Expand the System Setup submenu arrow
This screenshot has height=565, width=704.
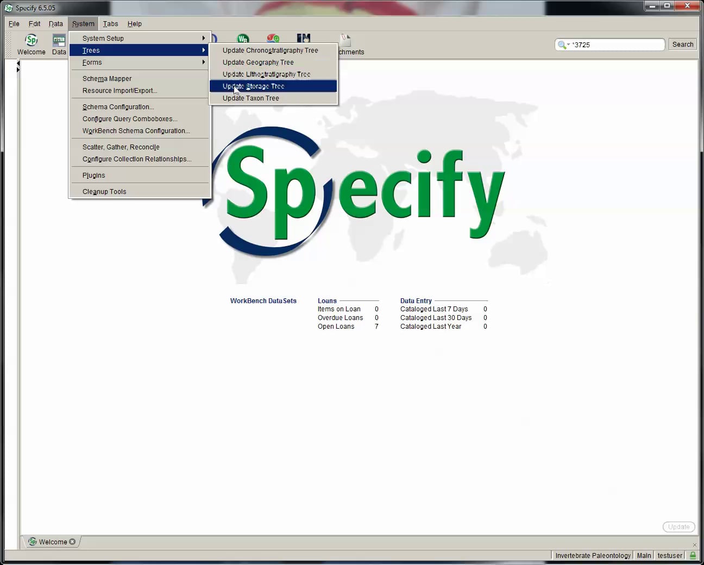[204, 38]
